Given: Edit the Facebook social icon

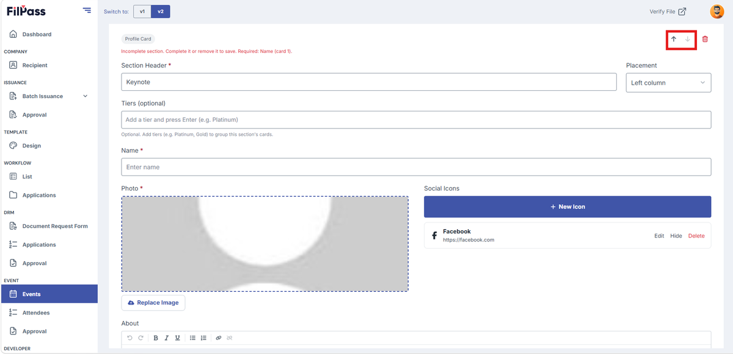Looking at the screenshot, I should (x=659, y=236).
